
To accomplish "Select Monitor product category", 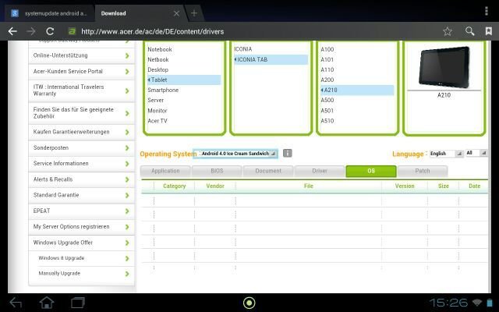I will (157, 111).
